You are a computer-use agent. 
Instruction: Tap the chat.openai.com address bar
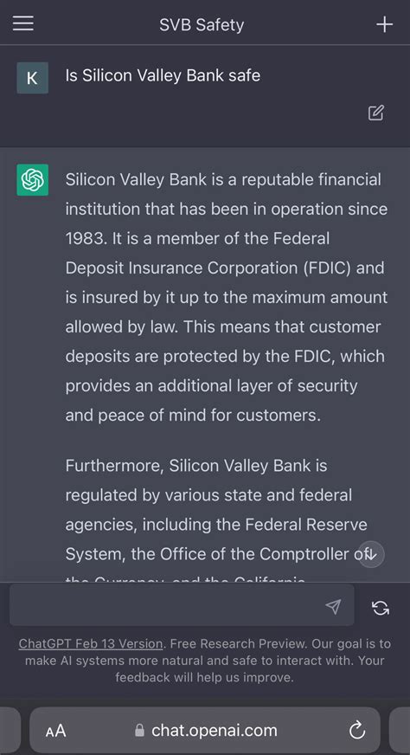pyautogui.click(x=205, y=731)
